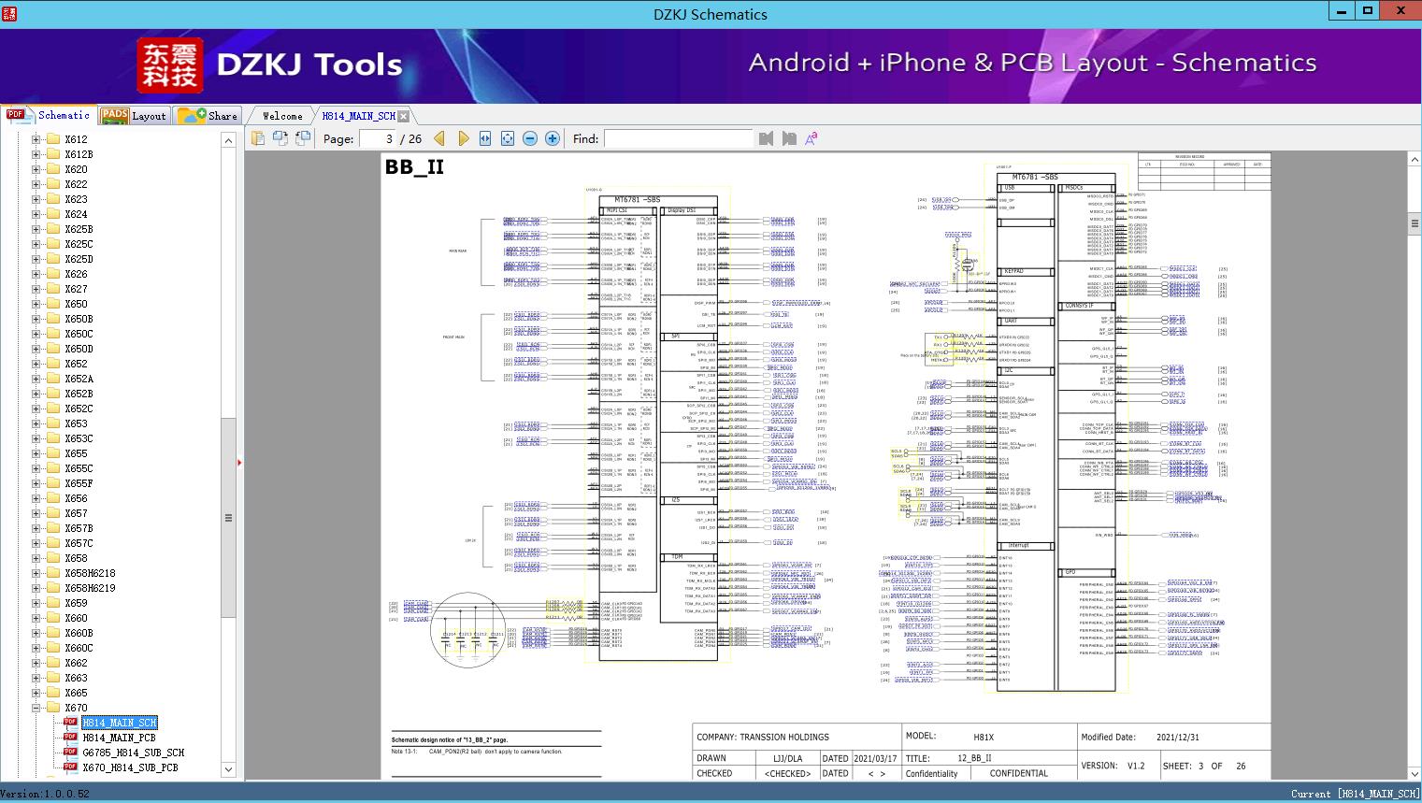Click the folder icon of X650
This screenshot has width=1422, height=803.
point(53,304)
